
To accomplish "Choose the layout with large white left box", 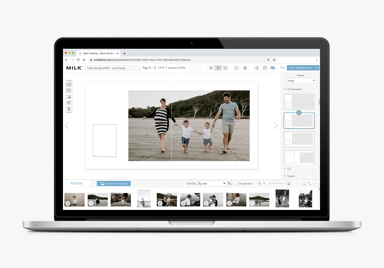I will 299,157.
